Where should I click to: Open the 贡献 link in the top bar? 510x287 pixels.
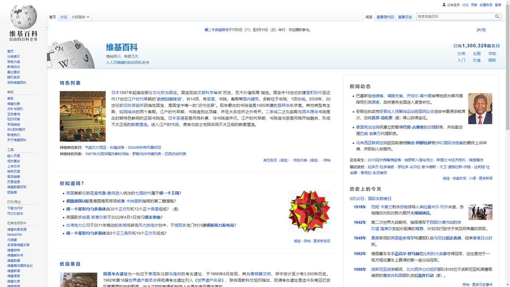(x=474, y=5)
